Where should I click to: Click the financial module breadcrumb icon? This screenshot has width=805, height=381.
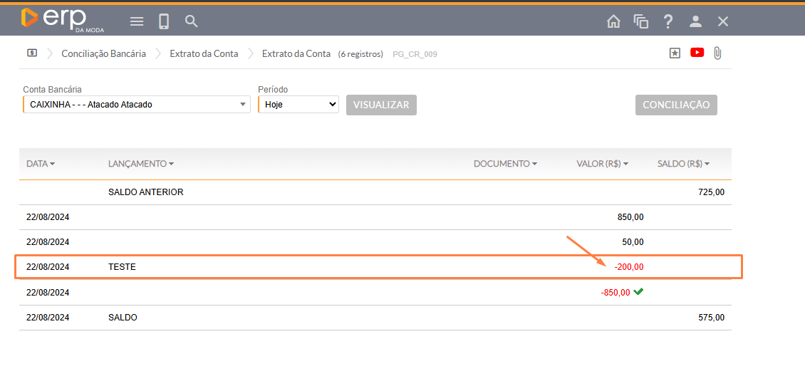32,53
